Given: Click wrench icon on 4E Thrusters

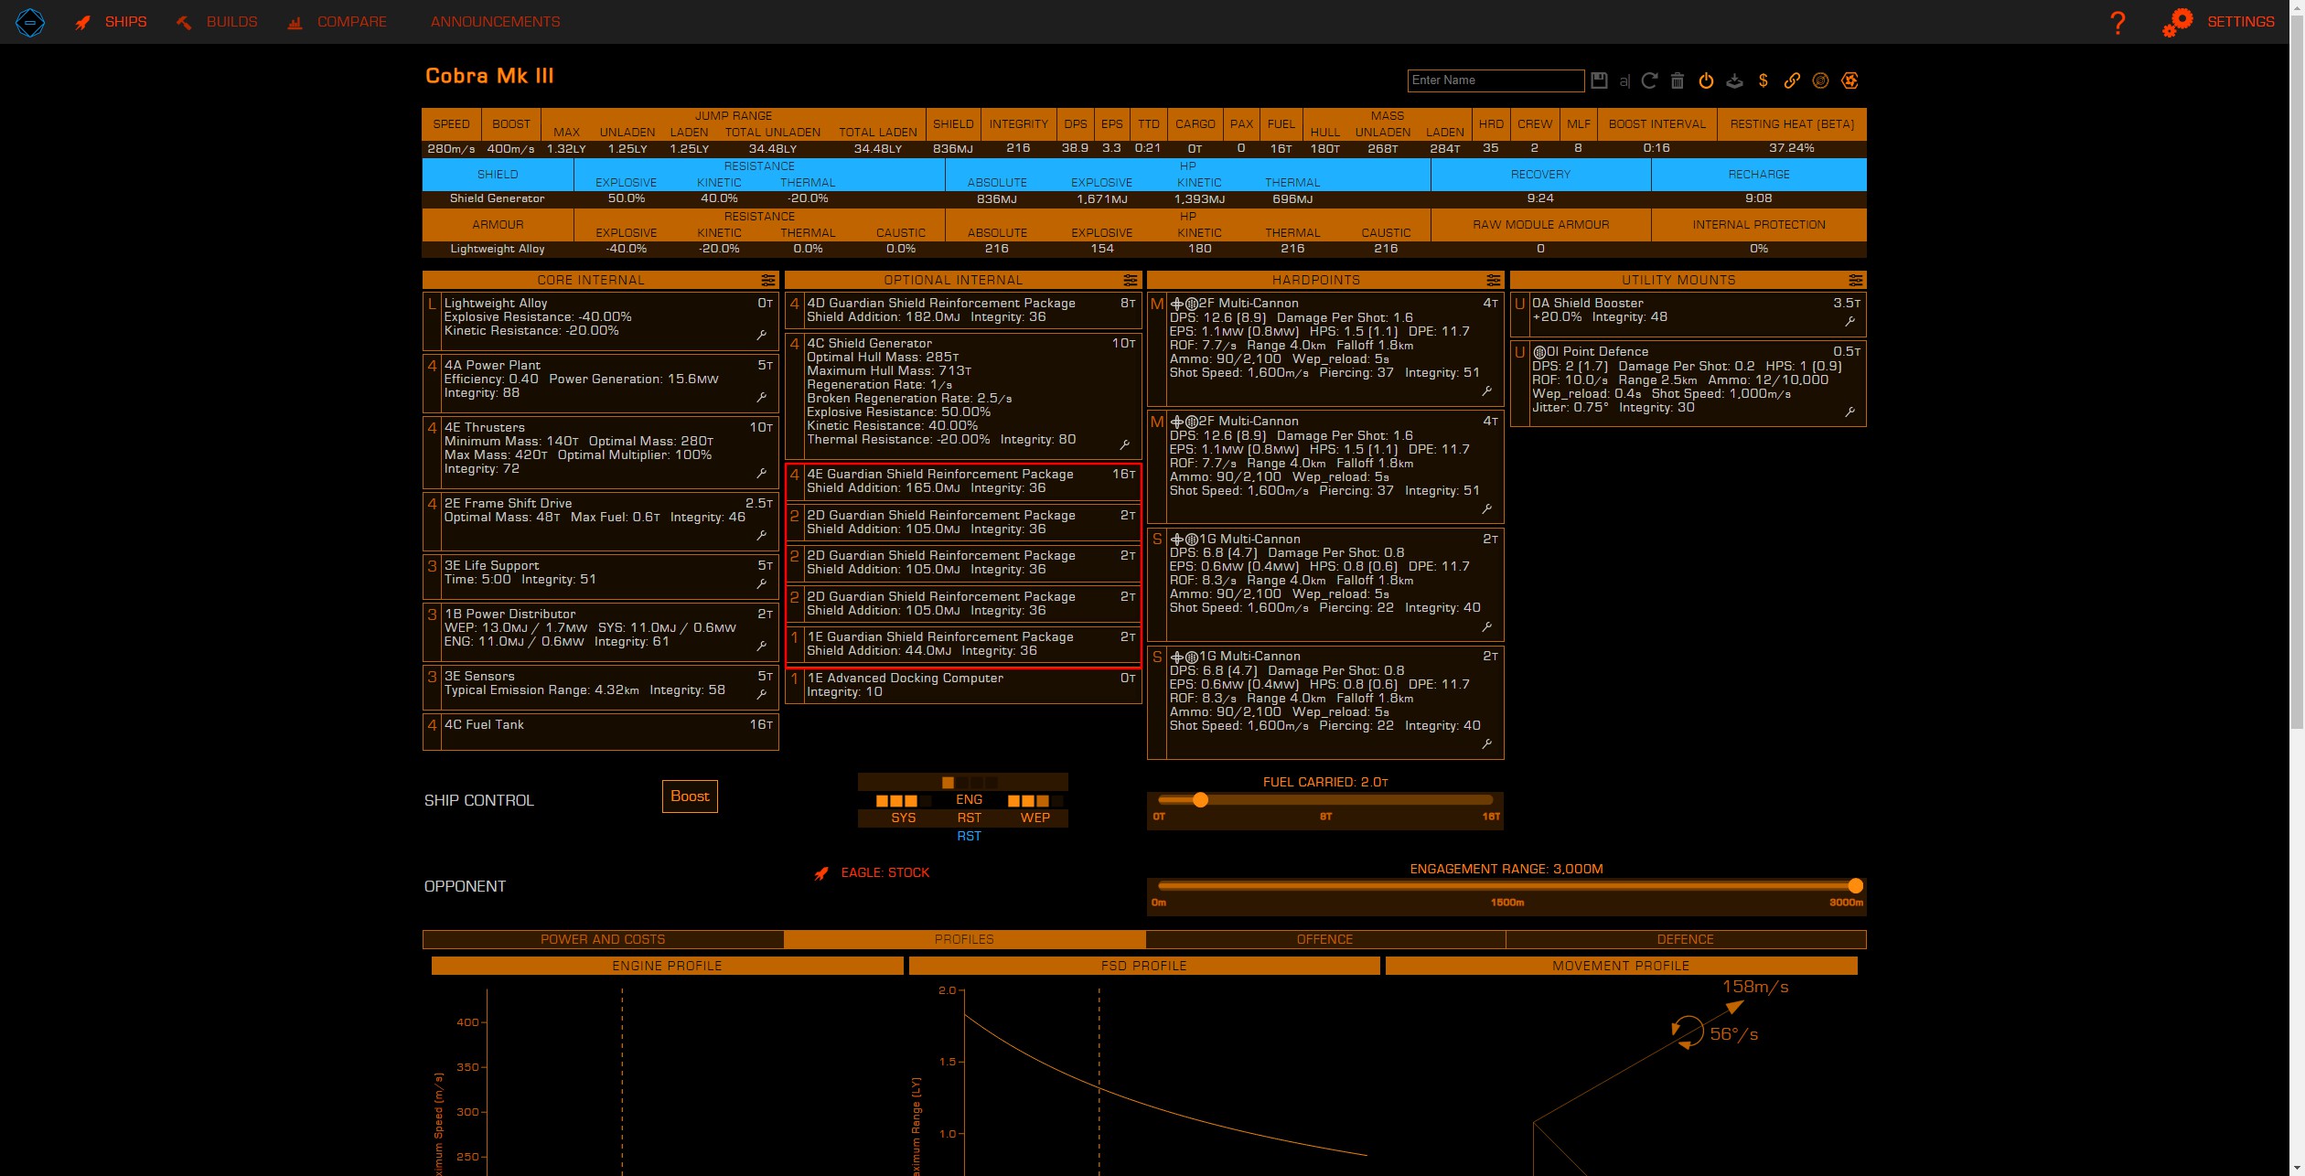Looking at the screenshot, I should [761, 474].
